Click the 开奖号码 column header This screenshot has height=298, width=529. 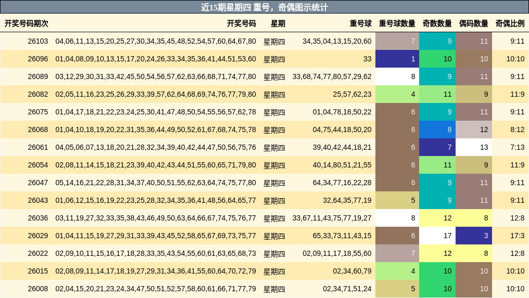pyautogui.click(x=241, y=23)
